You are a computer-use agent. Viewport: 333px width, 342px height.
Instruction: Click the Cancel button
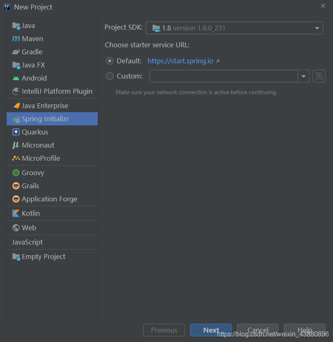tap(257, 330)
